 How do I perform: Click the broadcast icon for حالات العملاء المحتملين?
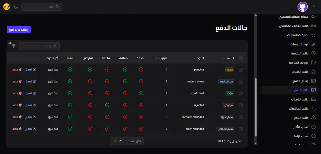pyautogui.click(x=313, y=26)
